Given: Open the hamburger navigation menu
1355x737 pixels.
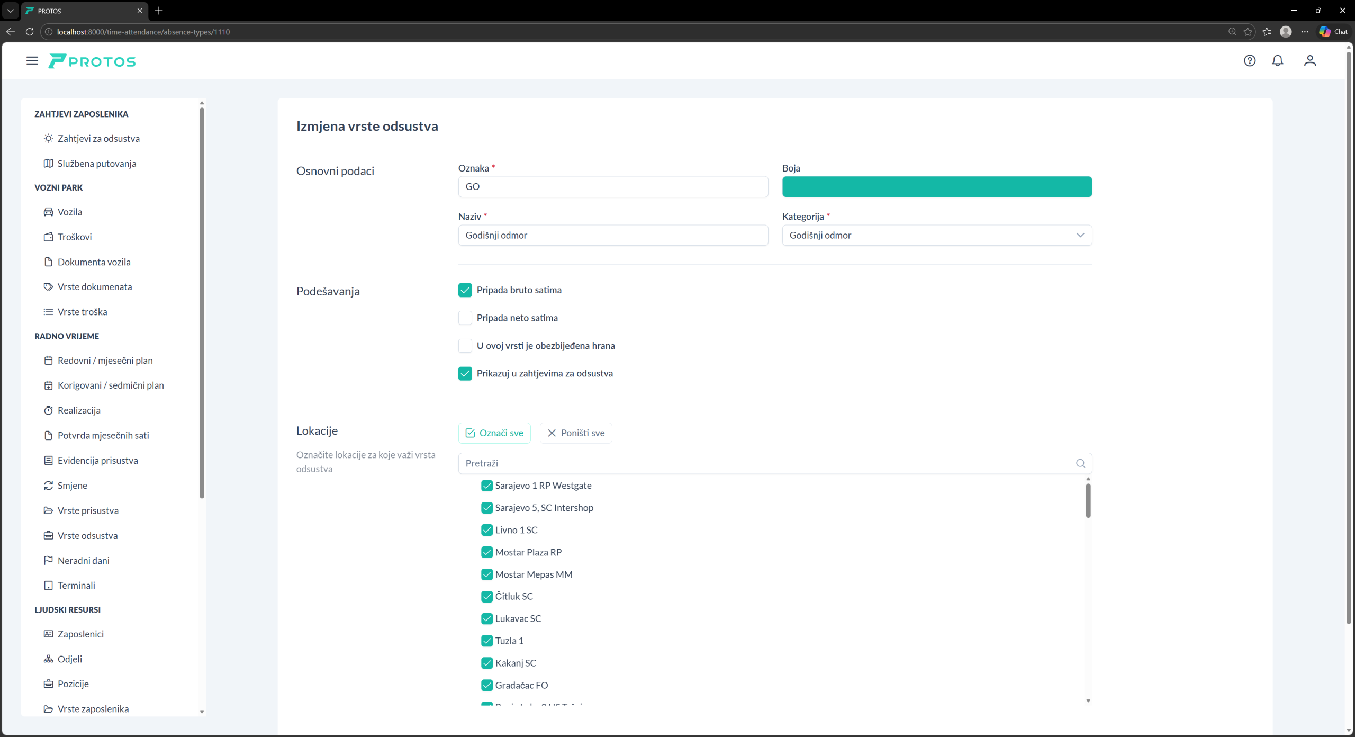Looking at the screenshot, I should click(32, 61).
